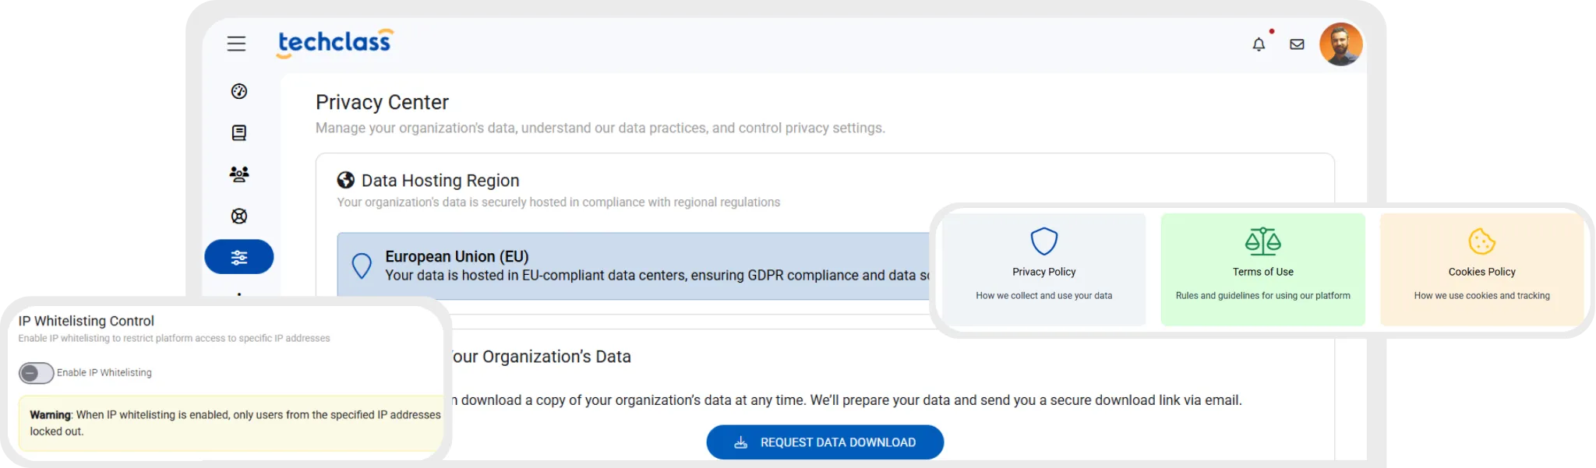Click the Cookies Policy cookie icon

click(x=1482, y=241)
